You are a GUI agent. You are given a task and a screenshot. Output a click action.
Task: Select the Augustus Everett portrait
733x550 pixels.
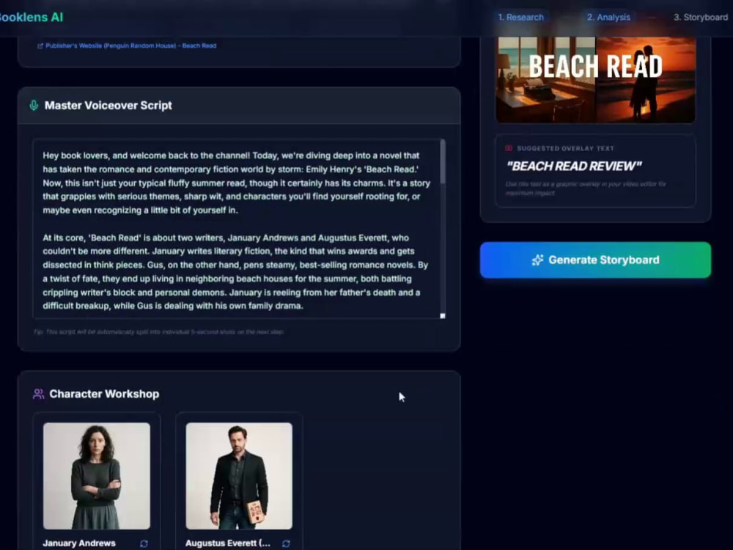239,476
